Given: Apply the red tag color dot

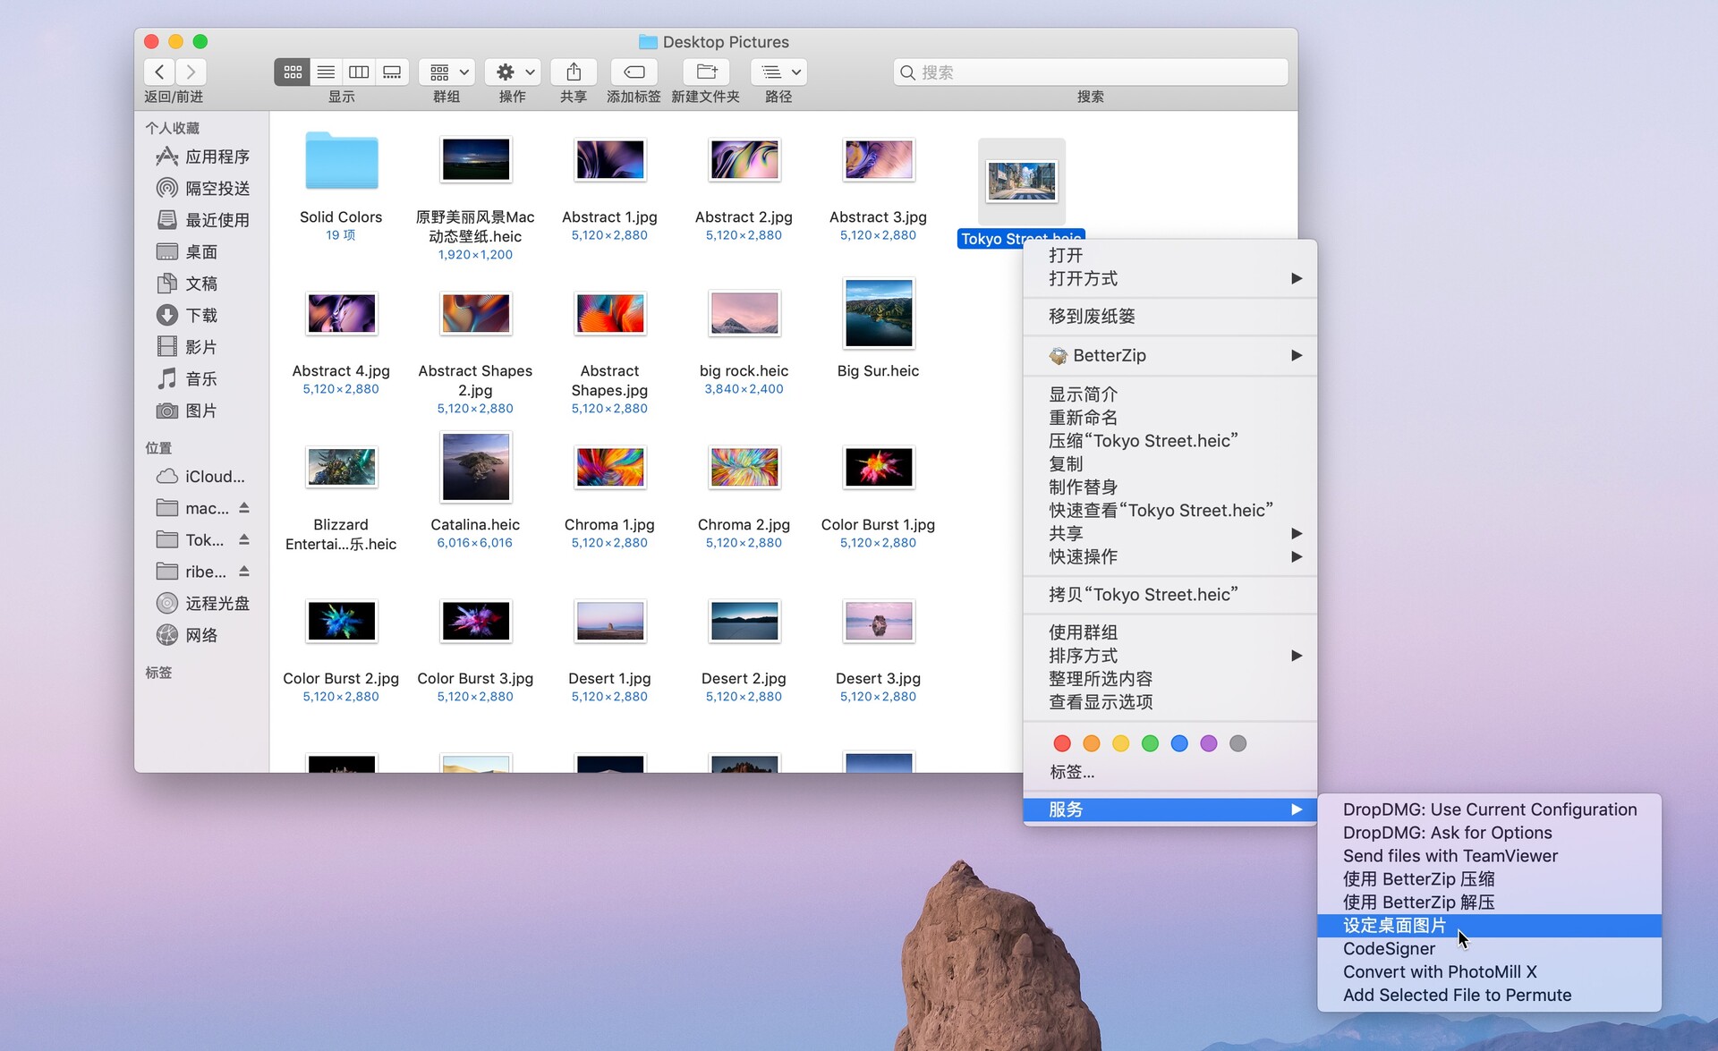Looking at the screenshot, I should click(1062, 743).
